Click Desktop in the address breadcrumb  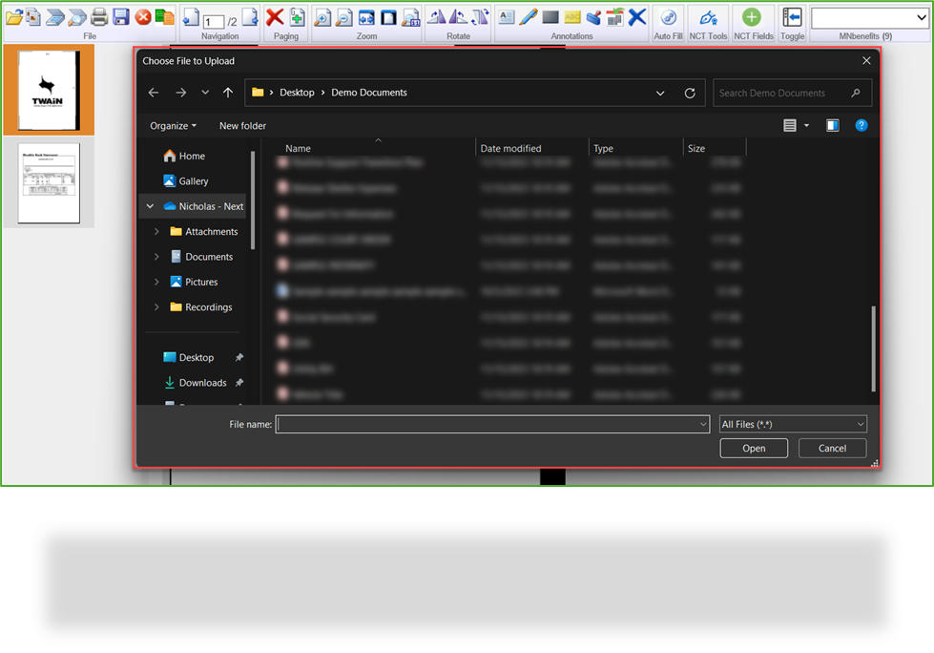[297, 93]
